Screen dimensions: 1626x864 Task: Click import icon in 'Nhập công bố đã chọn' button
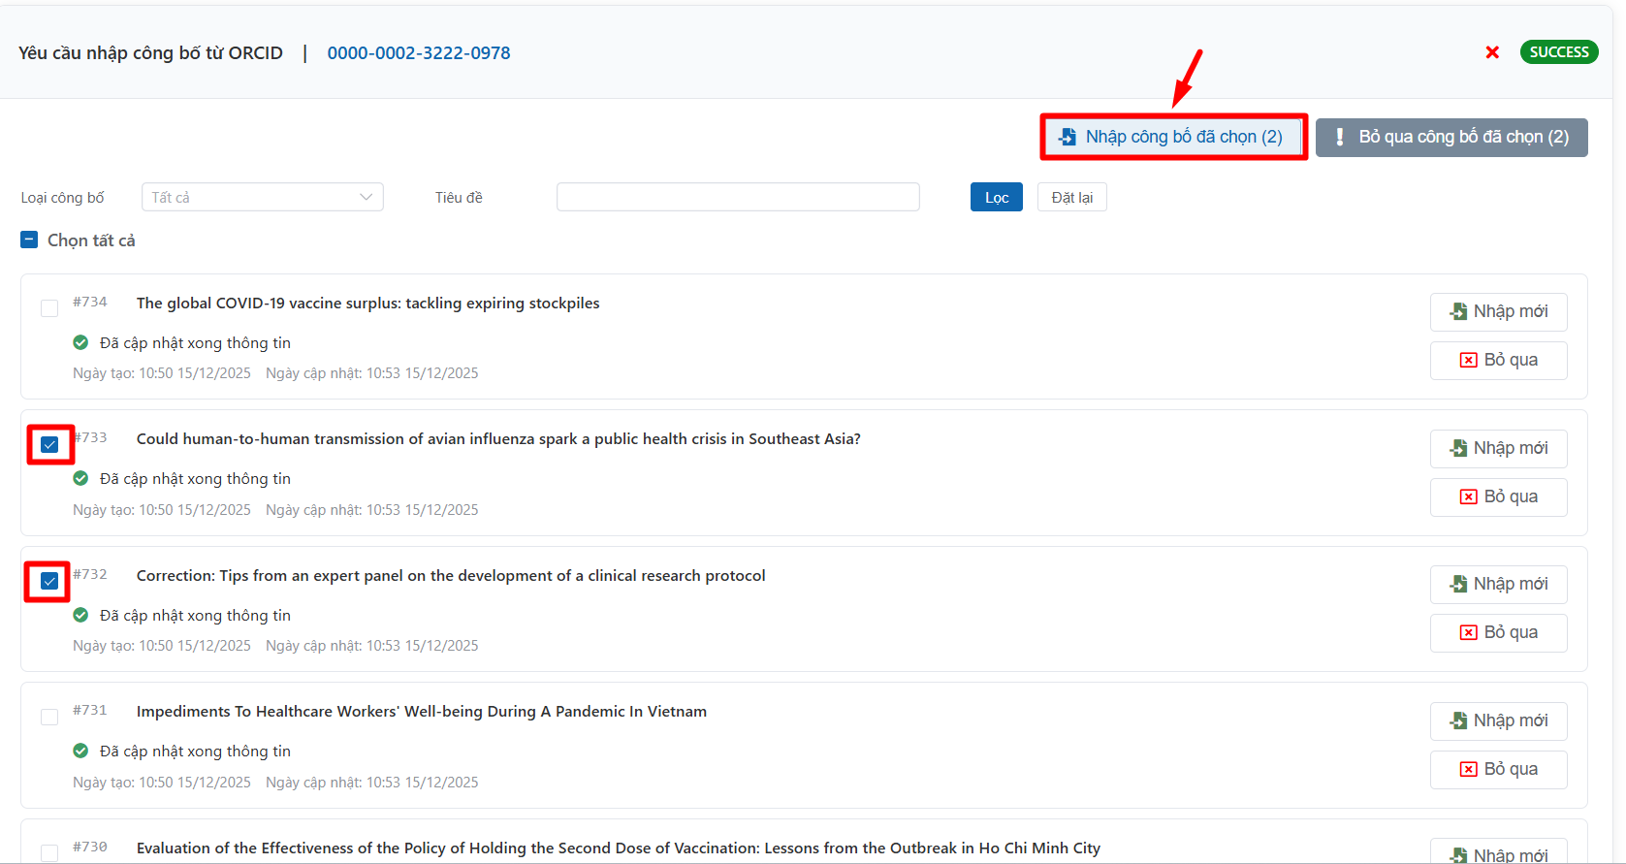[1068, 137]
